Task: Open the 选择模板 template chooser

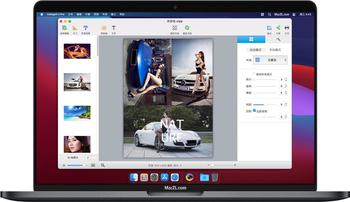Action: click(64, 30)
